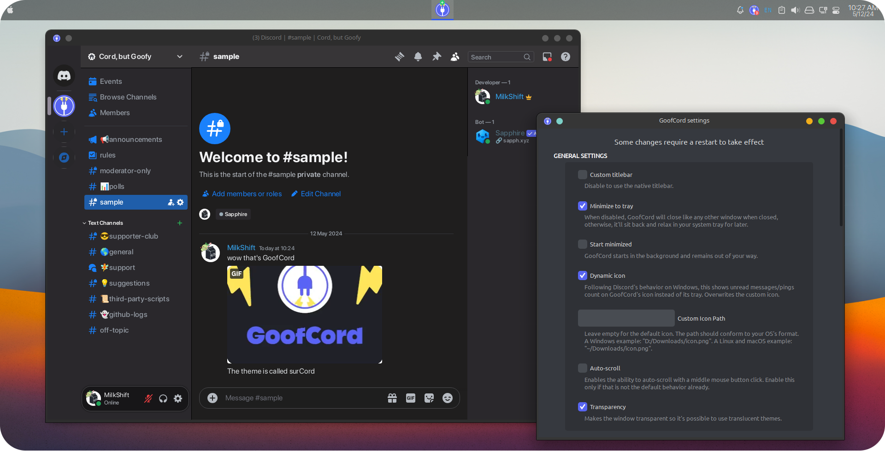Enable the Start minimized checkbox
Image resolution: width=885 pixels, height=451 pixels.
[x=583, y=244]
